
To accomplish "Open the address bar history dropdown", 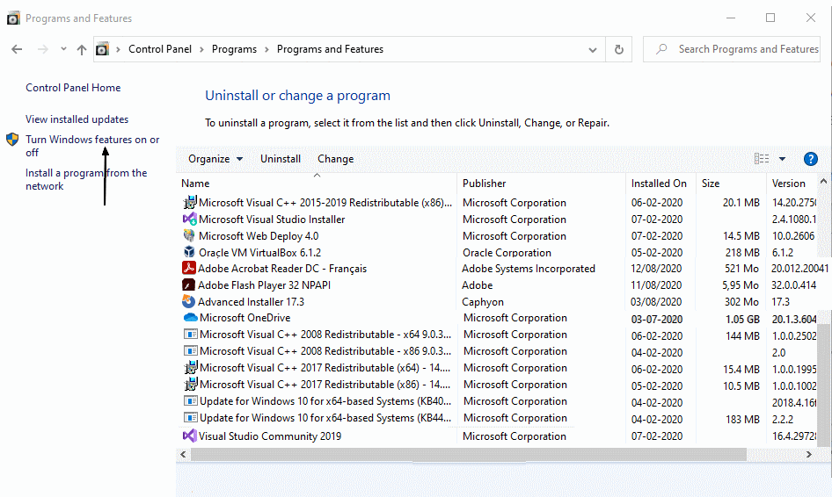I will tap(592, 50).
